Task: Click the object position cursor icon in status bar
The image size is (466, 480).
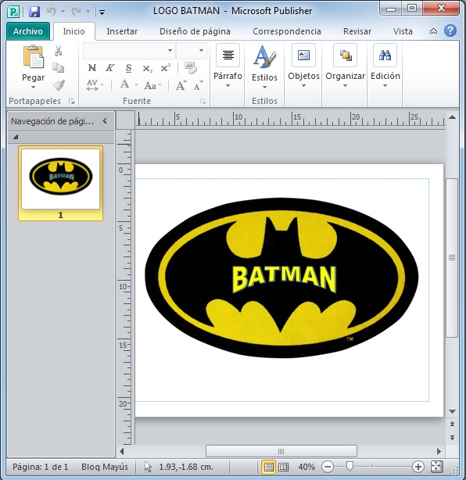Action: 148,467
